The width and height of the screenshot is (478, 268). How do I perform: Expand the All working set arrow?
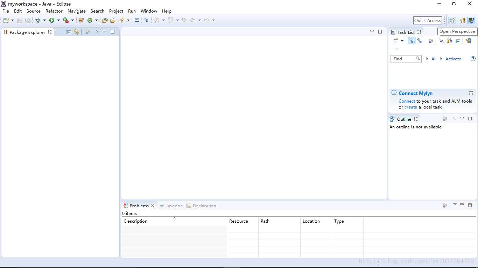pos(427,59)
